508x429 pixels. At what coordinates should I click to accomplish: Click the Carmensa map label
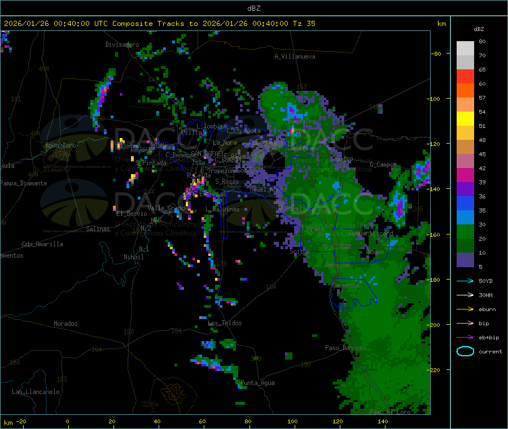click(345, 285)
